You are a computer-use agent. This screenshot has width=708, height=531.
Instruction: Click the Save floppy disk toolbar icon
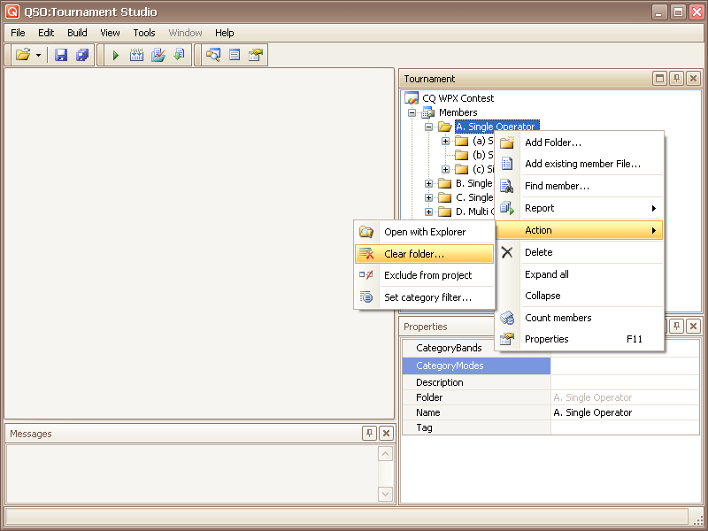coord(61,55)
